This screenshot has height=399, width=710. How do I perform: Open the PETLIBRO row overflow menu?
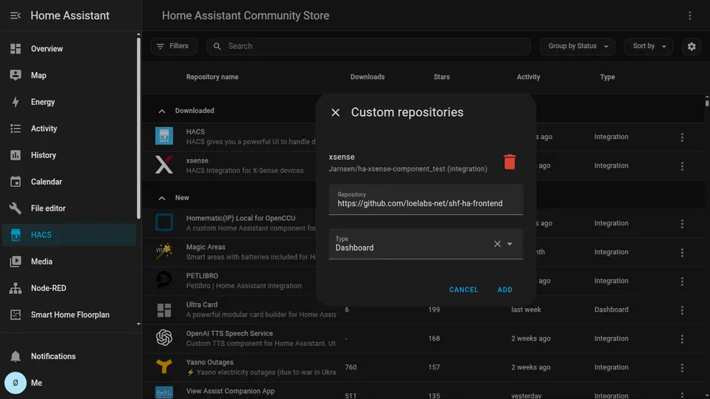coord(682,282)
